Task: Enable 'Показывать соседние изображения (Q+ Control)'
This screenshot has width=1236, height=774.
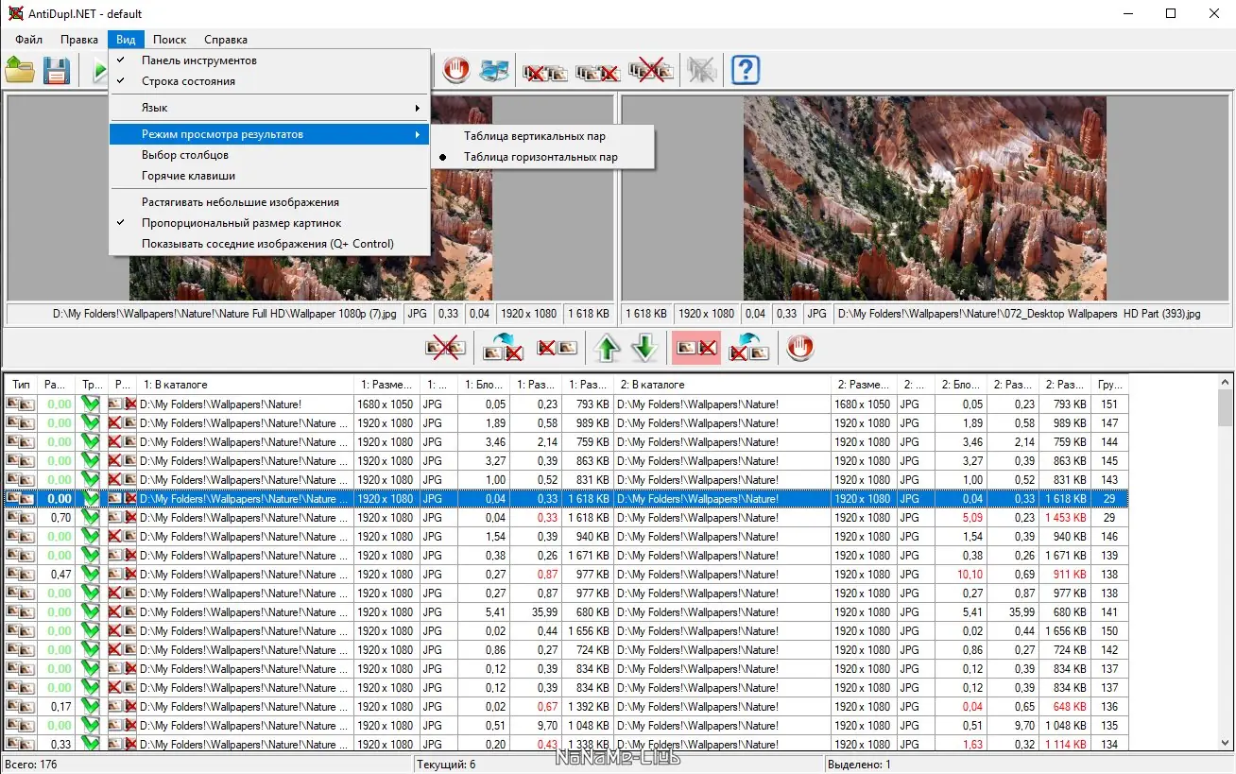Action: [x=269, y=244]
